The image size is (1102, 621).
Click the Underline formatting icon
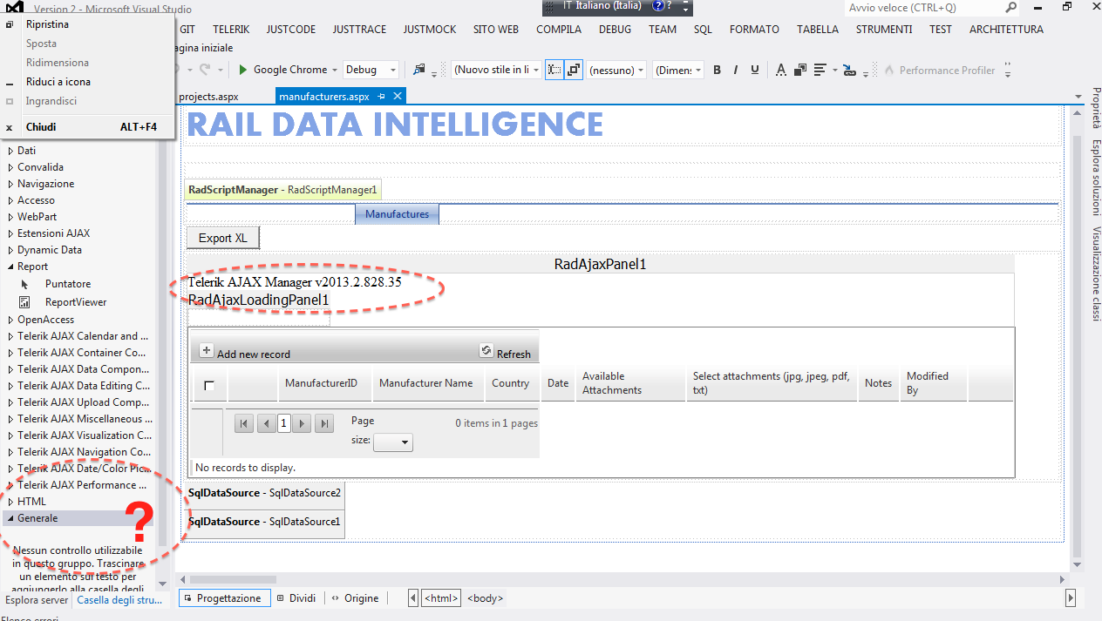click(x=755, y=70)
